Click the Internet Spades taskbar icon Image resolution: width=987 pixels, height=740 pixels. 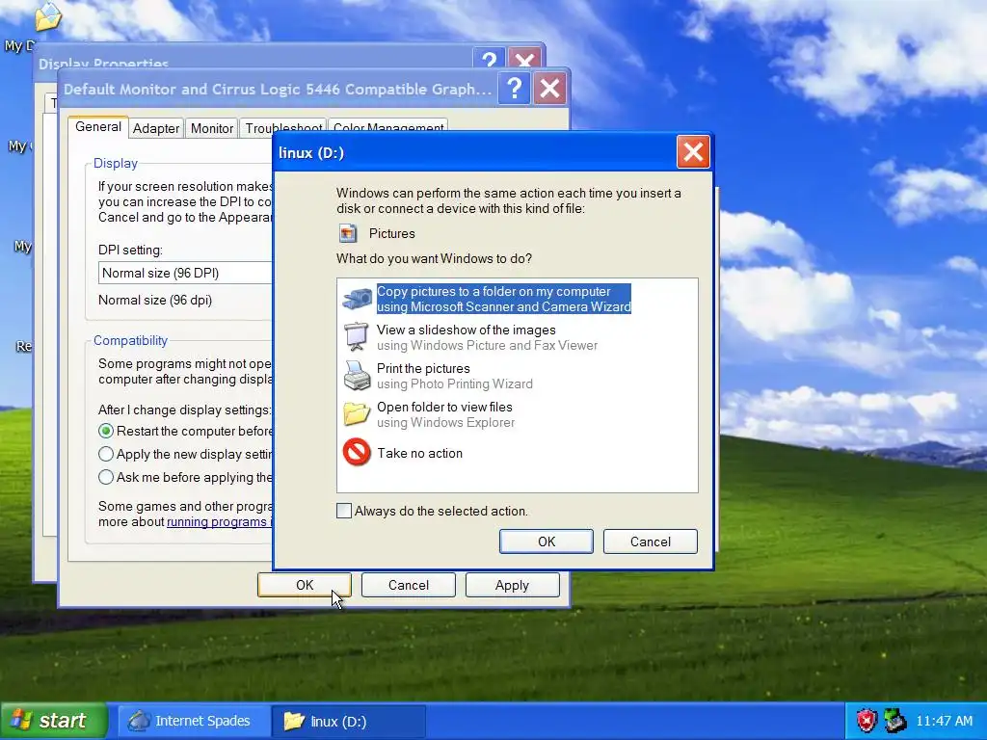click(139, 721)
